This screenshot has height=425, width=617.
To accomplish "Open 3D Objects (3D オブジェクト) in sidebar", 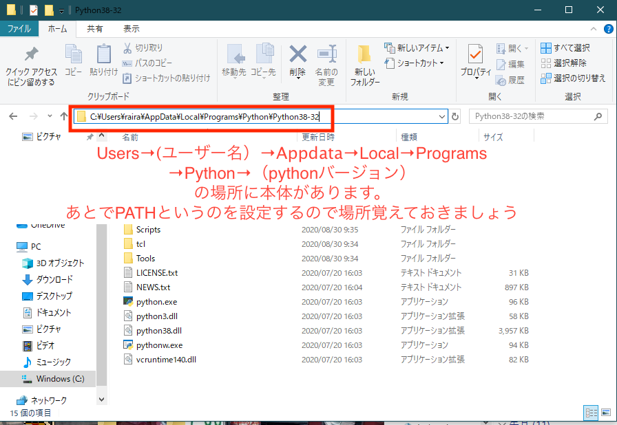I will click(53, 263).
